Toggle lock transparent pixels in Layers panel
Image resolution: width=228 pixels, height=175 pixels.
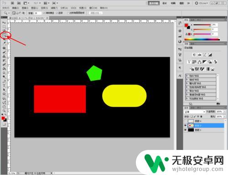(192, 117)
